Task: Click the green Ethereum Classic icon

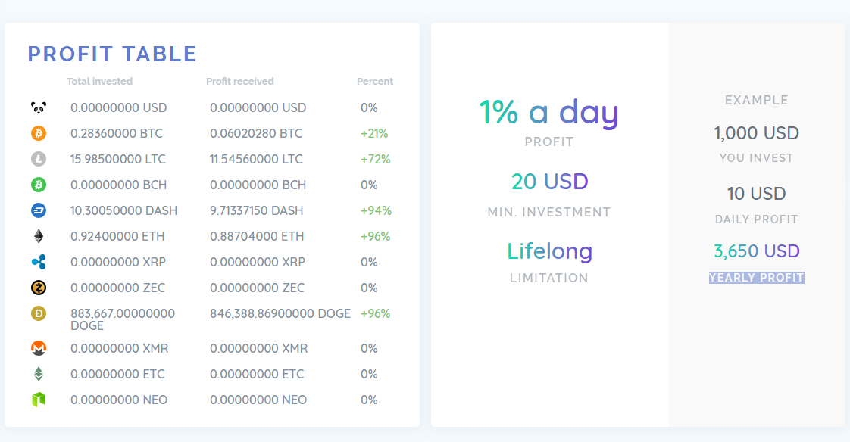Action: [x=39, y=374]
